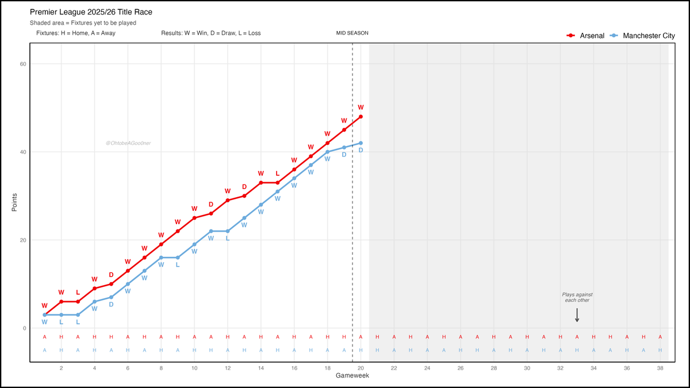
Task: Click the 'Points' y-axis title
Action: tap(15, 202)
